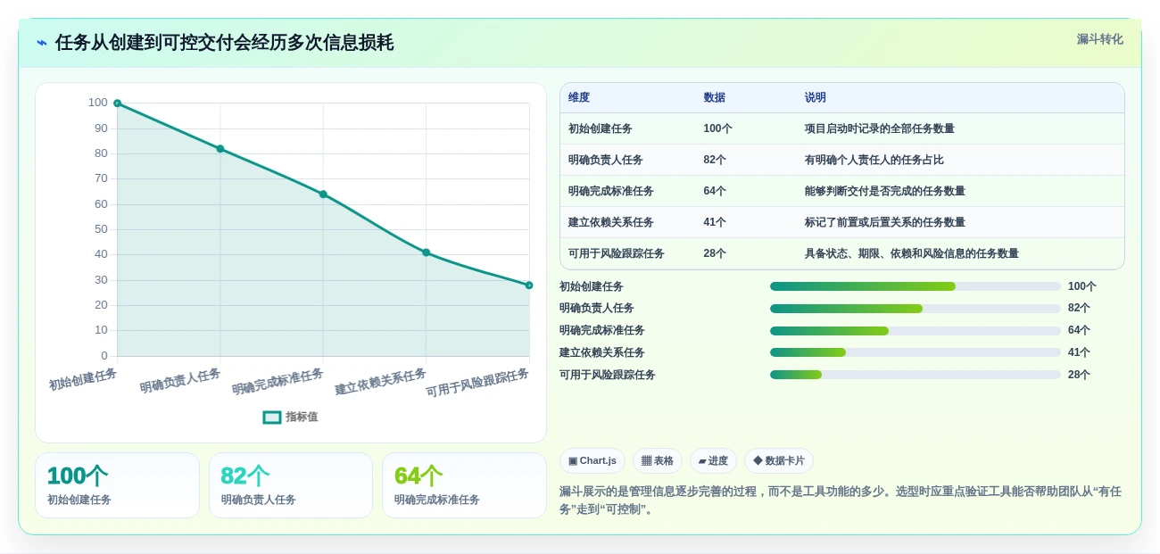1160x554 pixels.
Task: Open the 100个 初始创建任务 stat card
Action: (x=117, y=485)
